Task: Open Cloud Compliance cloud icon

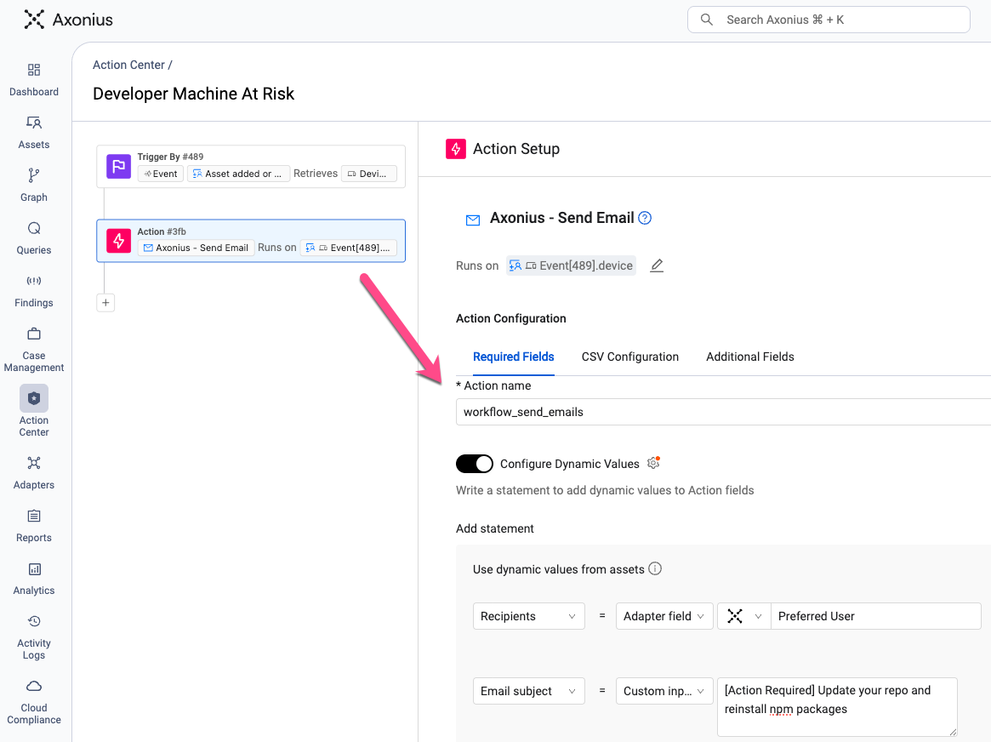Action: (x=34, y=687)
